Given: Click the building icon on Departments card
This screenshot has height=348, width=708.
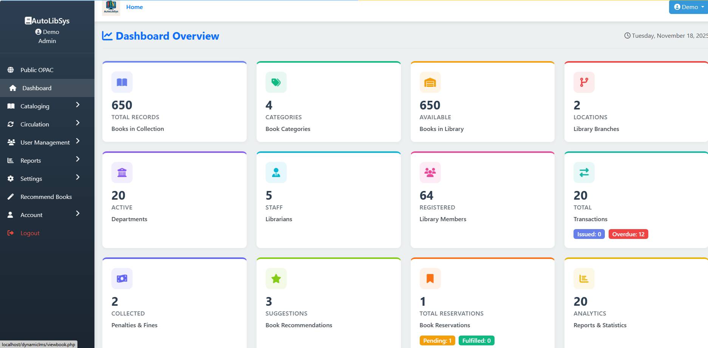Looking at the screenshot, I should click(122, 172).
